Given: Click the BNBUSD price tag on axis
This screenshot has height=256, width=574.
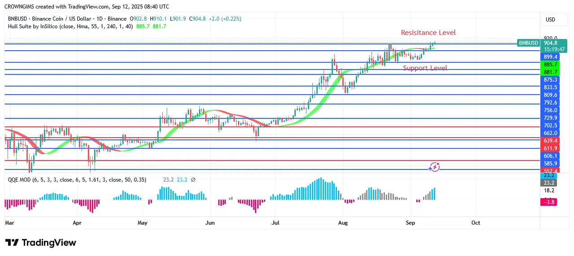Looking at the screenshot, I should tap(528, 43).
